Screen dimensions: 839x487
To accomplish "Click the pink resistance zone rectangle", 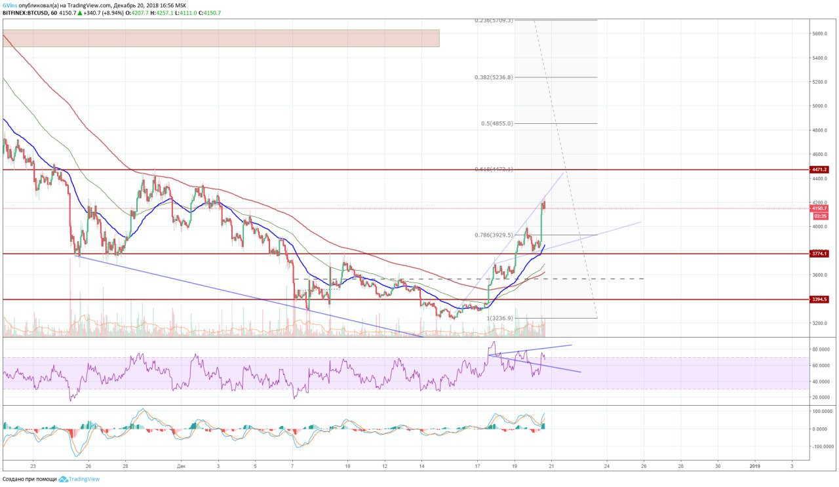I will point(221,38).
